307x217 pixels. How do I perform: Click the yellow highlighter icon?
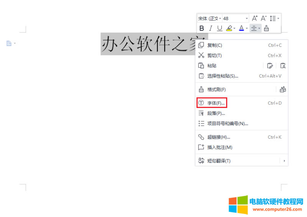(x=229, y=28)
